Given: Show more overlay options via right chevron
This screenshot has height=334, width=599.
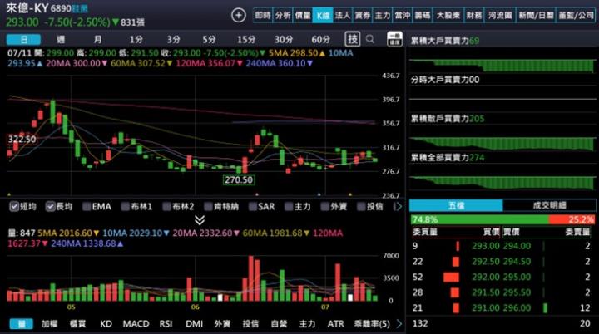Looking at the screenshot, I should point(398,207).
